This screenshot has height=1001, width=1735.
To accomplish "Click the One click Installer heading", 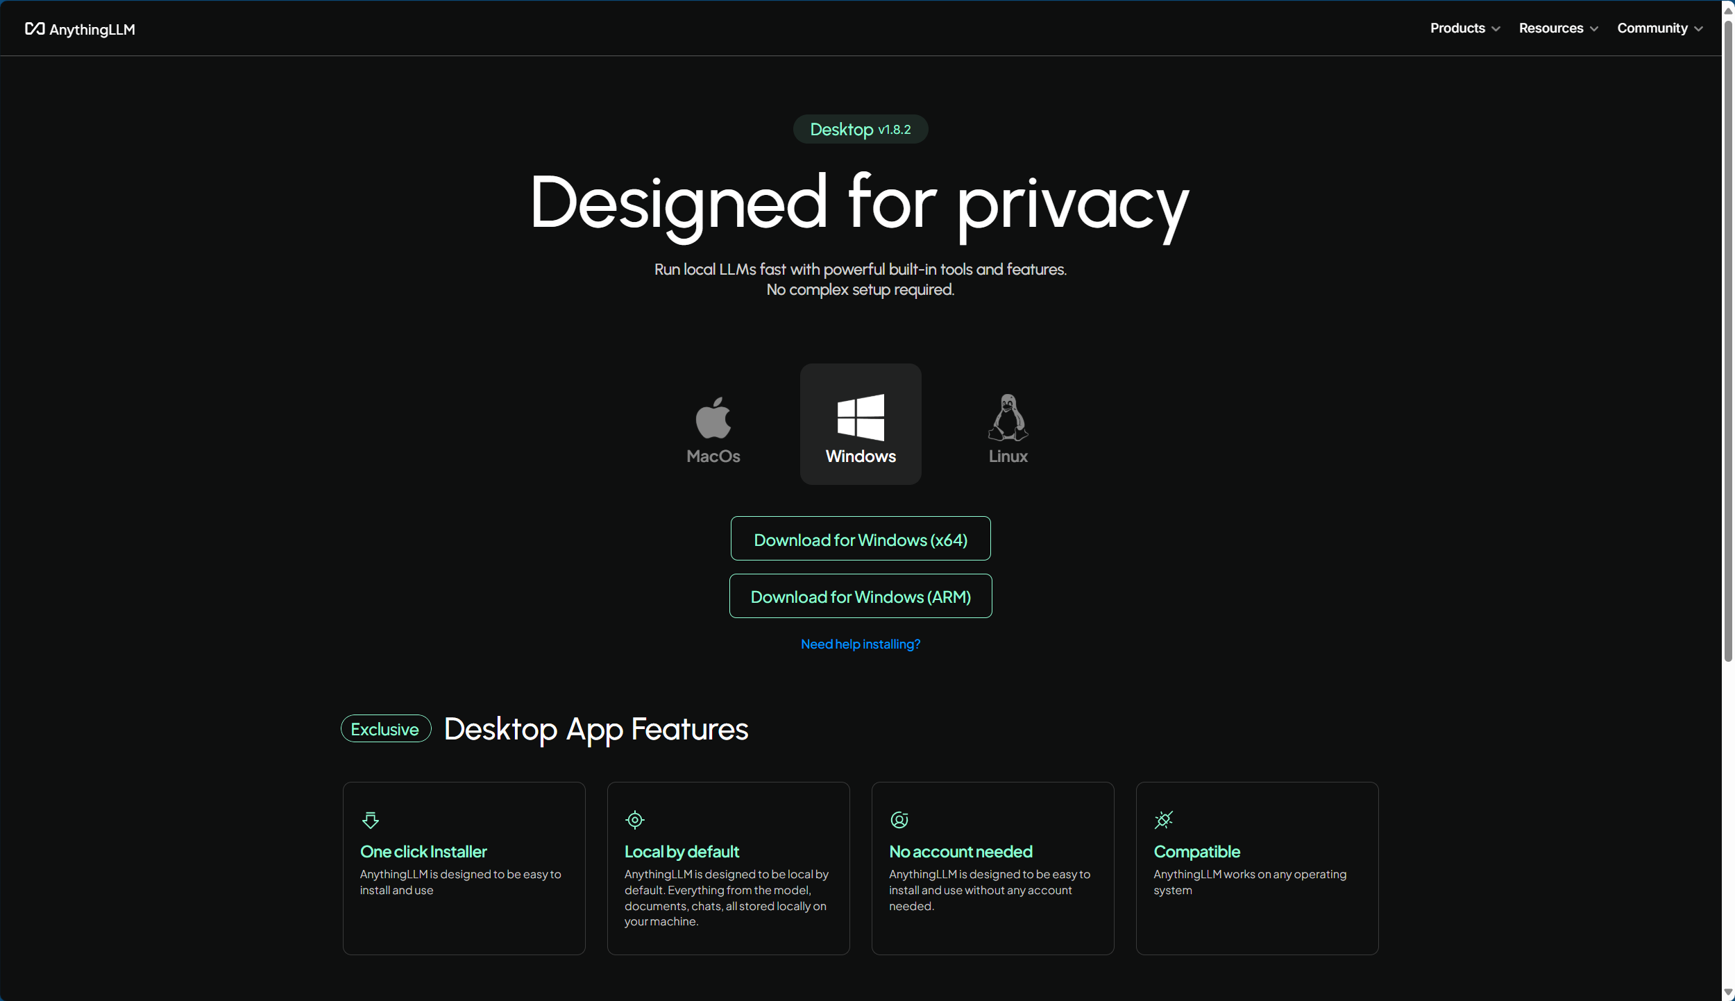I will tap(423, 851).
